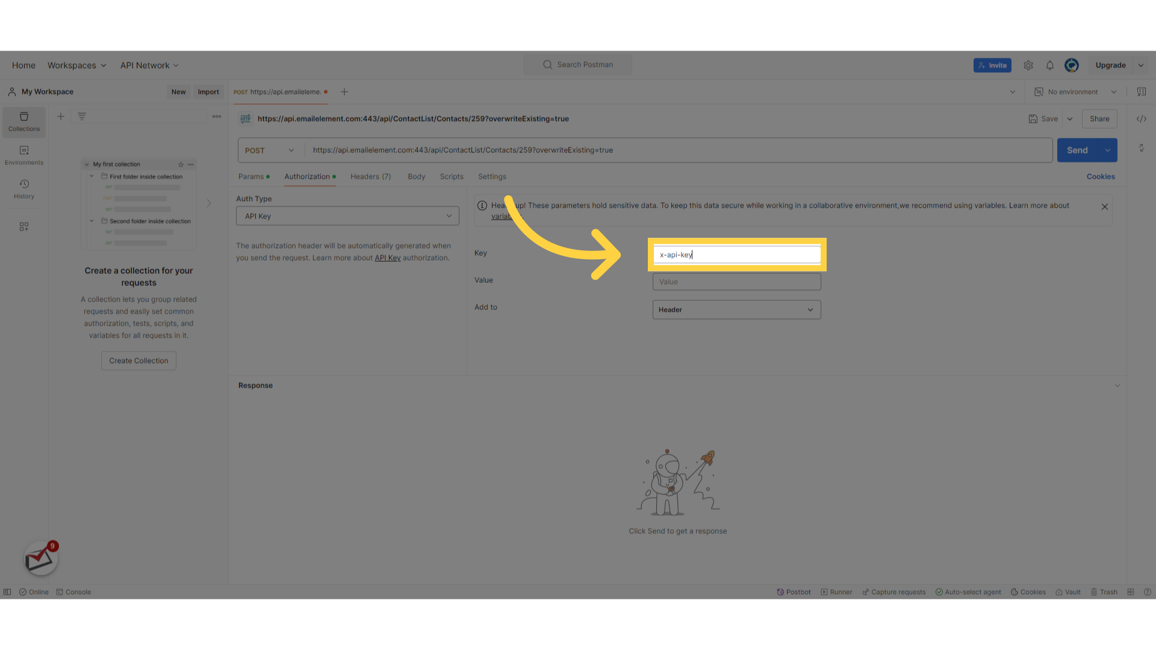Image resolution: width=1156 pixels, height=650 pixels.
Task: Dismiss the sensitive data heads-up banner
Action: pyautogui.click(x=1105, y=207)
